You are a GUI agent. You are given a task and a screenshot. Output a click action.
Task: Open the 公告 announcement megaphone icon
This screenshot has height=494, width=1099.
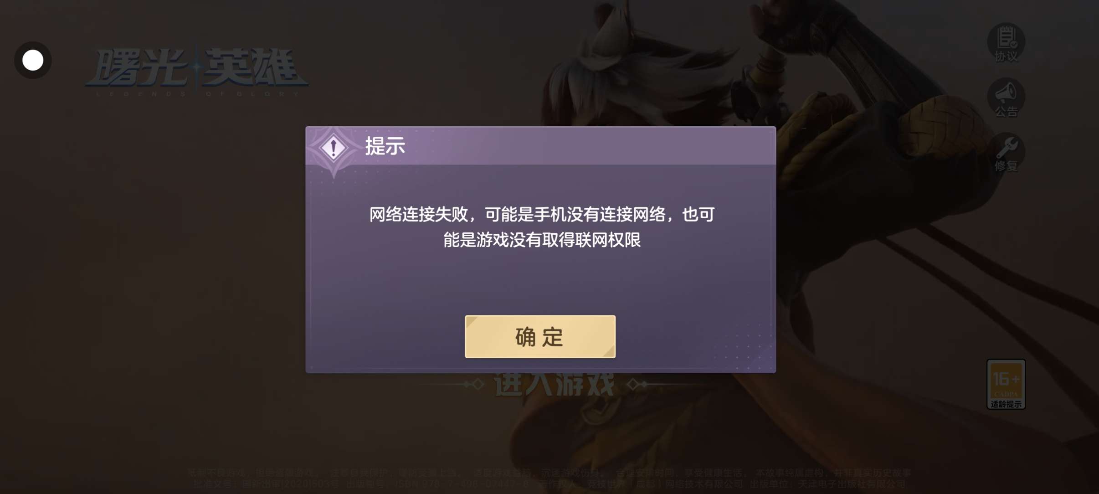point(1006,98)
